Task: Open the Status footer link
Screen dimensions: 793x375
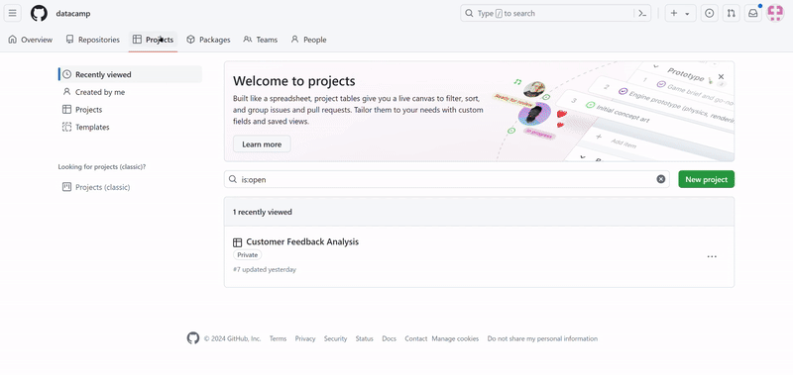Action: (364, 338)
